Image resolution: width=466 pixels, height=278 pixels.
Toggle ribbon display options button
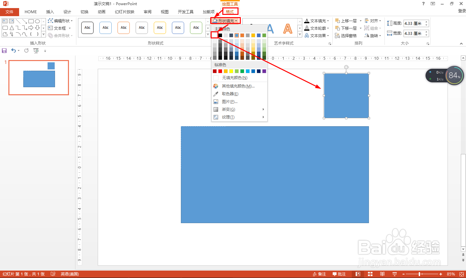coord(433,4)
